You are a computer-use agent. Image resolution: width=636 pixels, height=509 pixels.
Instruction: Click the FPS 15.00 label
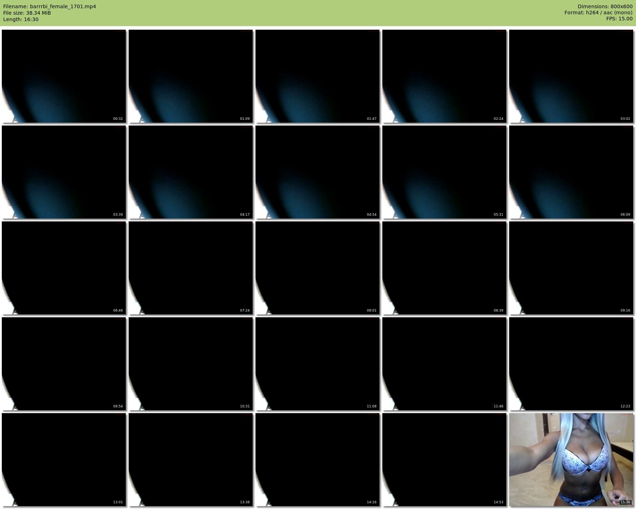(619, 19)
